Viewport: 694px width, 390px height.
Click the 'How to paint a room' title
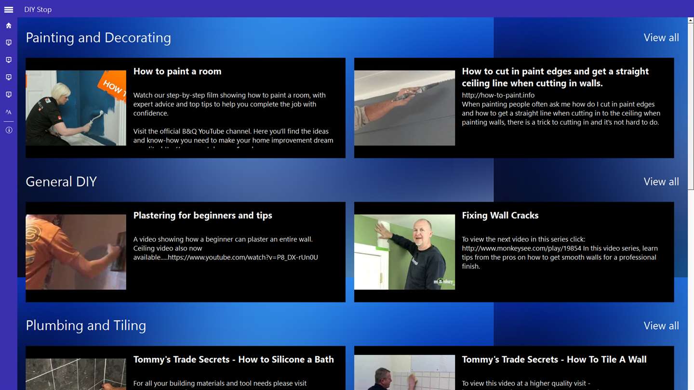(x=177, y=71)
